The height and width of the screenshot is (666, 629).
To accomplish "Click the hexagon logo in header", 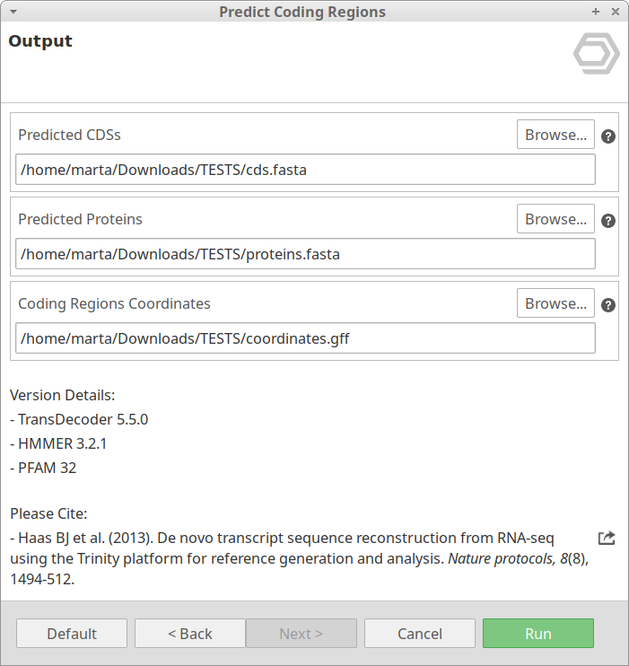I will pos(597,54).
